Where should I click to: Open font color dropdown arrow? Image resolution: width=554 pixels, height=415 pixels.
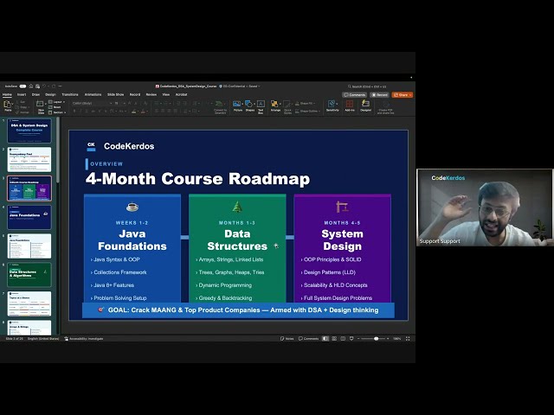[147, 112]
